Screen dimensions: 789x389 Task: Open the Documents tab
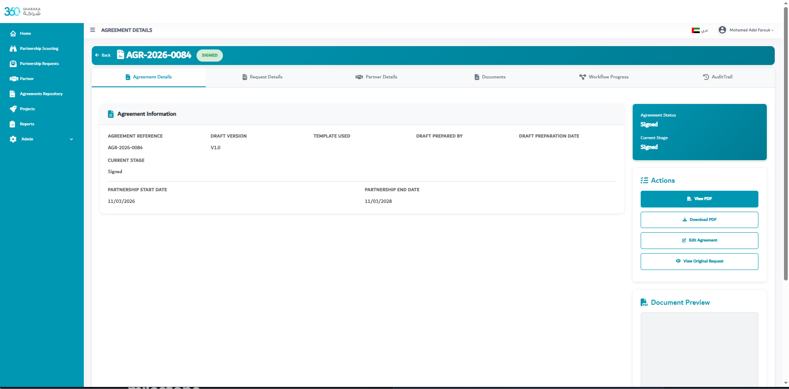coord(490,77)
